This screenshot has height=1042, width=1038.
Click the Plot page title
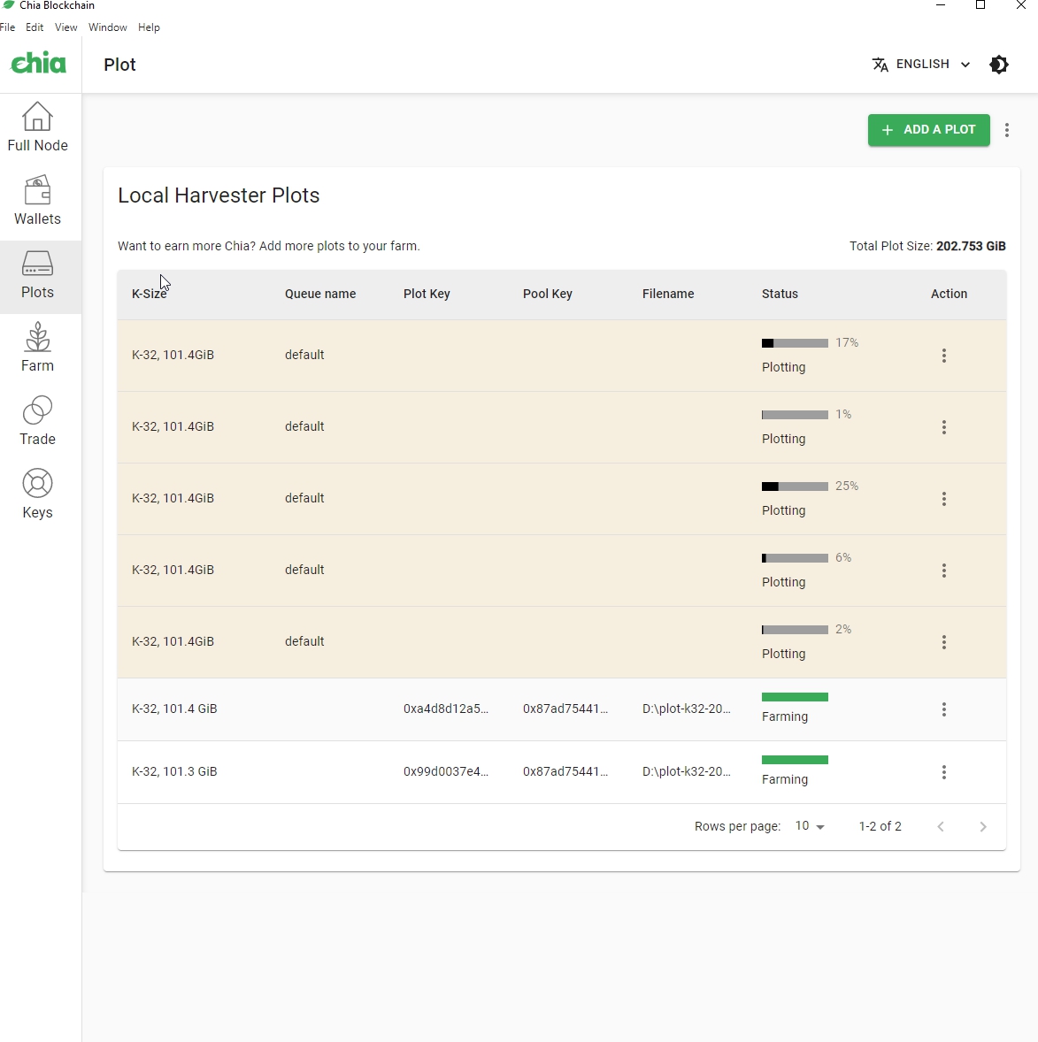[119, 65]
